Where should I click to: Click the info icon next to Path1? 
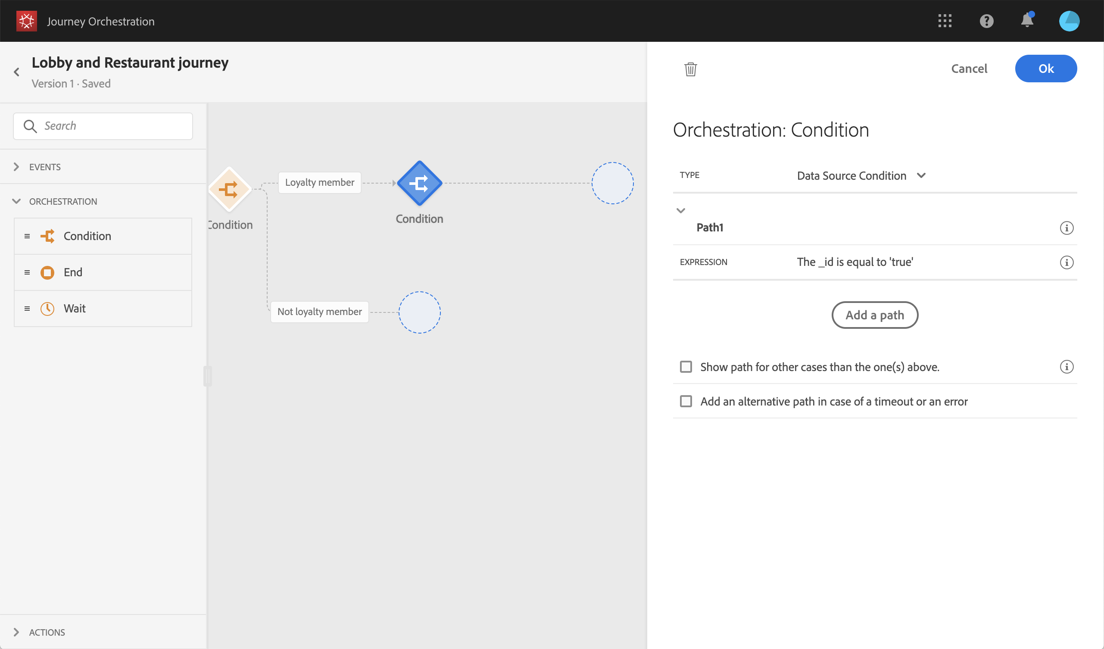coord(1067,228)
